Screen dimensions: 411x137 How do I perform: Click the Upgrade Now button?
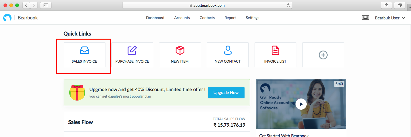click(226, 93)
